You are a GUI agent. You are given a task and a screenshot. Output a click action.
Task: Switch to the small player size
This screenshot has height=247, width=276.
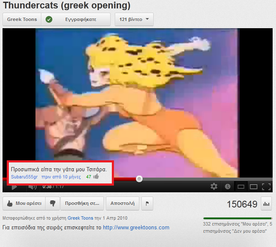tap(241, 187)
